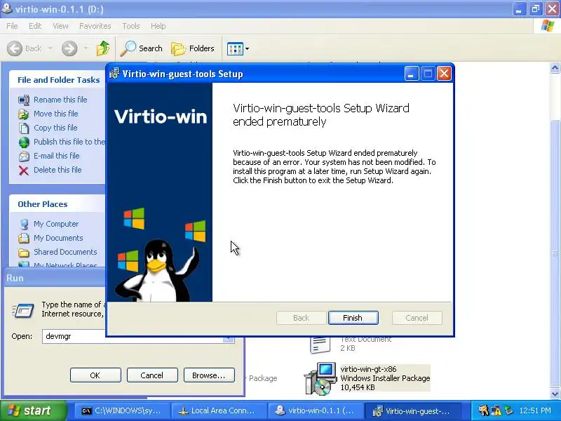The height and width of the screenshot is (421, 561).
Task: Click the Text Document file icon
Action: click(x=320, y=345)
